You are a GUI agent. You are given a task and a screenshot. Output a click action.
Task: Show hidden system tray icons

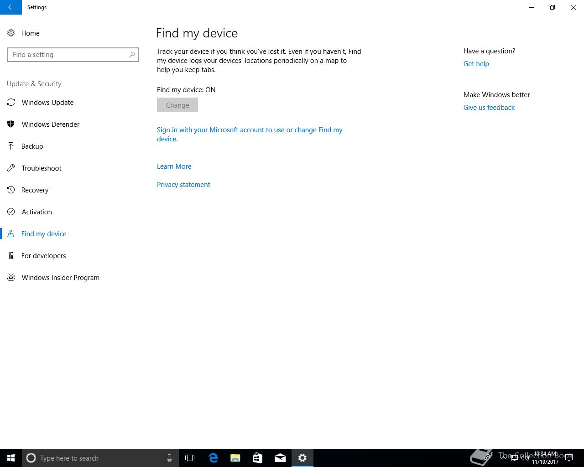[503, 458]
